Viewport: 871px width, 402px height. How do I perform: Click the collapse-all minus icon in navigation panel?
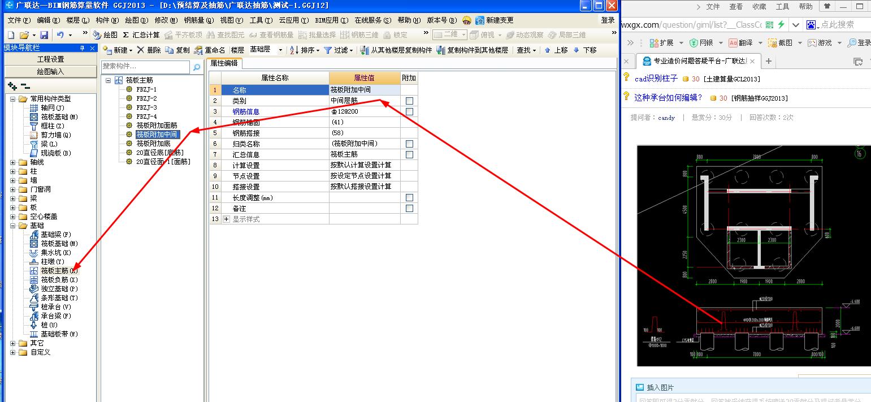[25, 86]
